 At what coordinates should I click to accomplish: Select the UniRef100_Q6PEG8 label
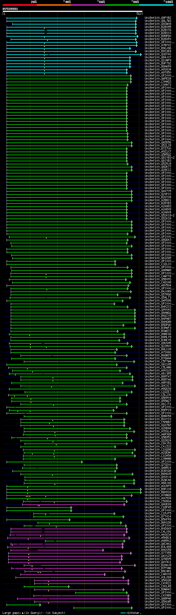pyautogui.click(x=158, y=79)
